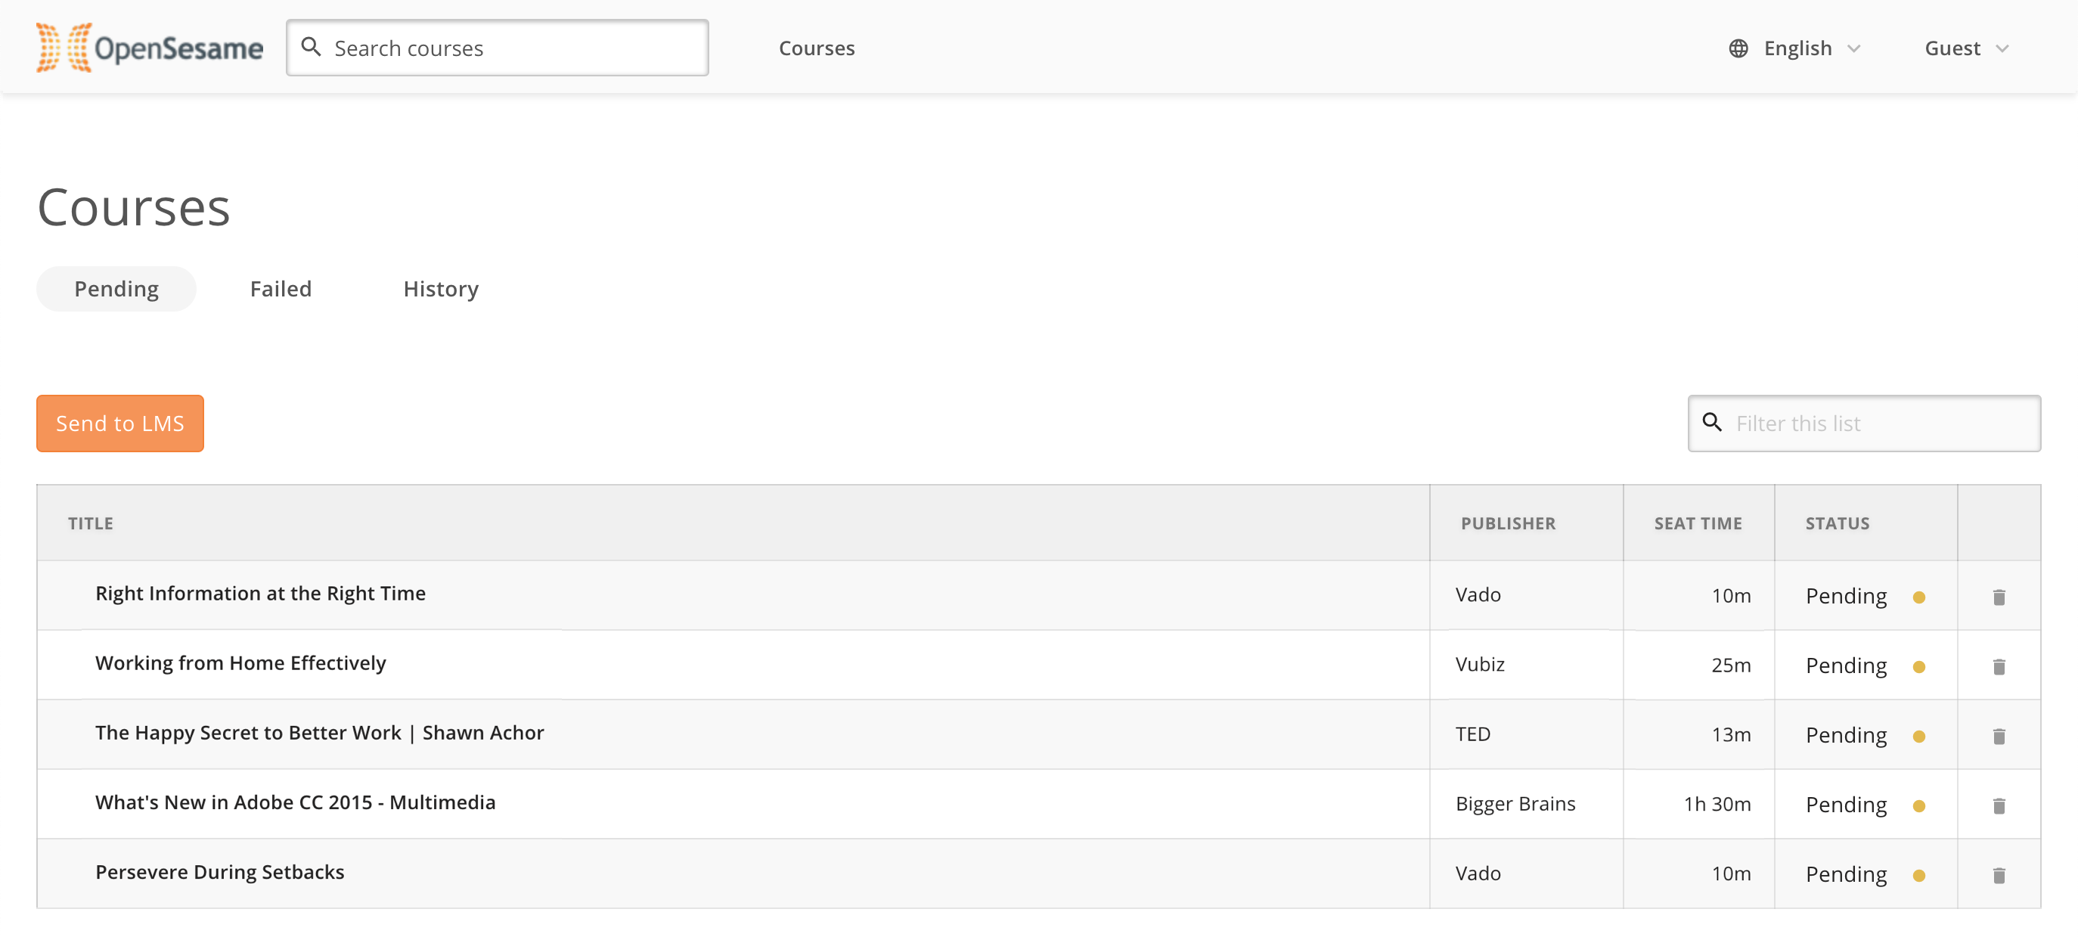Delete Working from Home Effectively course
Image resolution: width=2078 pixels, height=937 pixels.
pos(1999,666)
